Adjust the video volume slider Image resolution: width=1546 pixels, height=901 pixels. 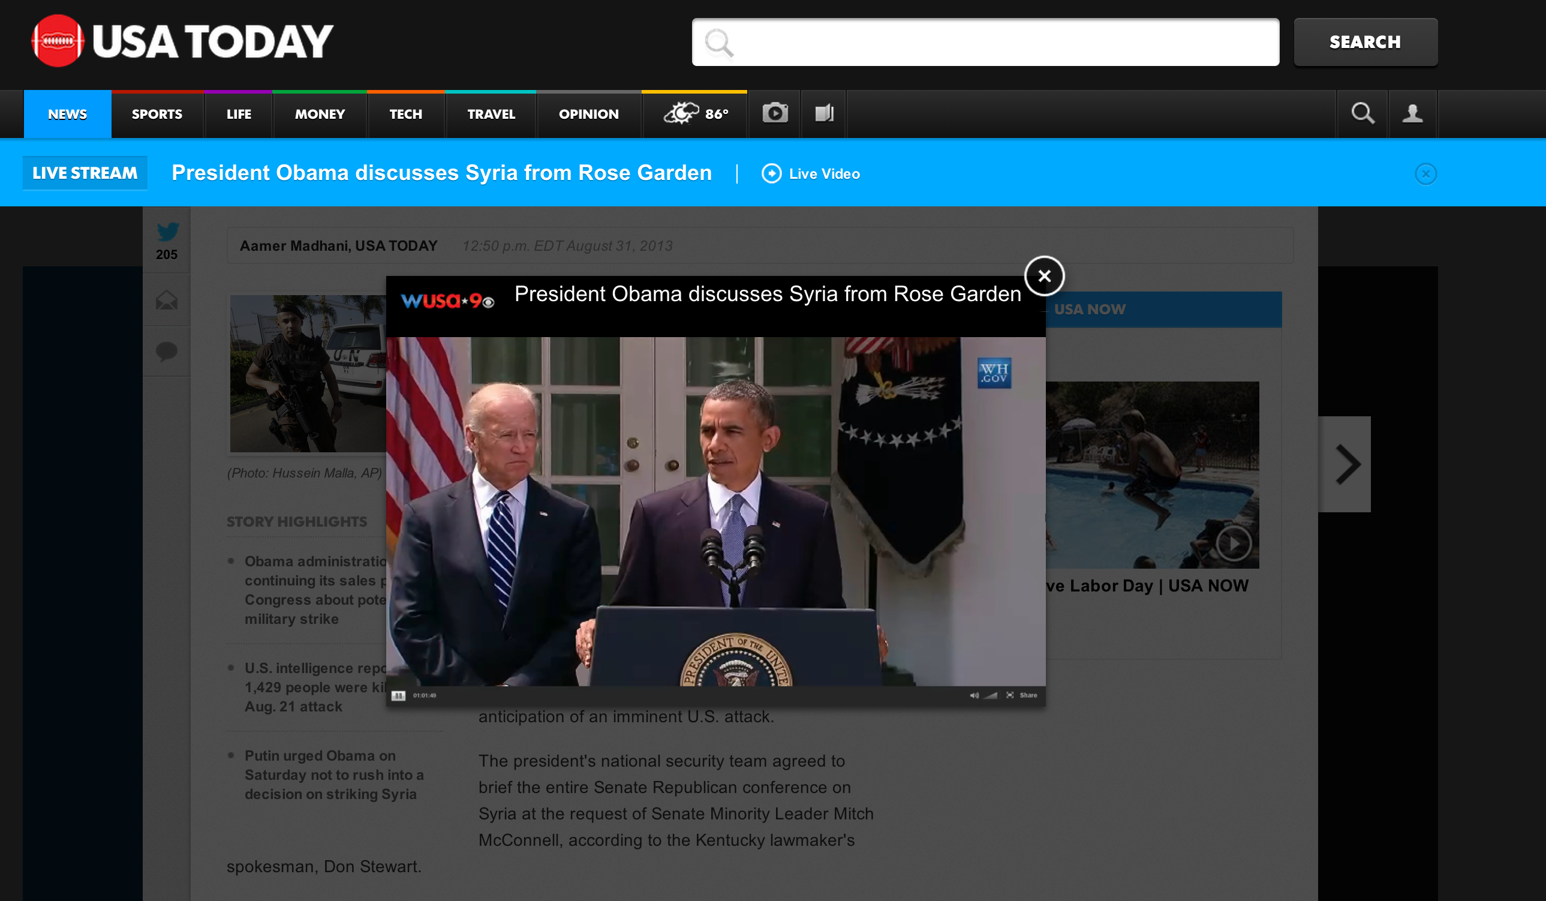coord(990,695)
